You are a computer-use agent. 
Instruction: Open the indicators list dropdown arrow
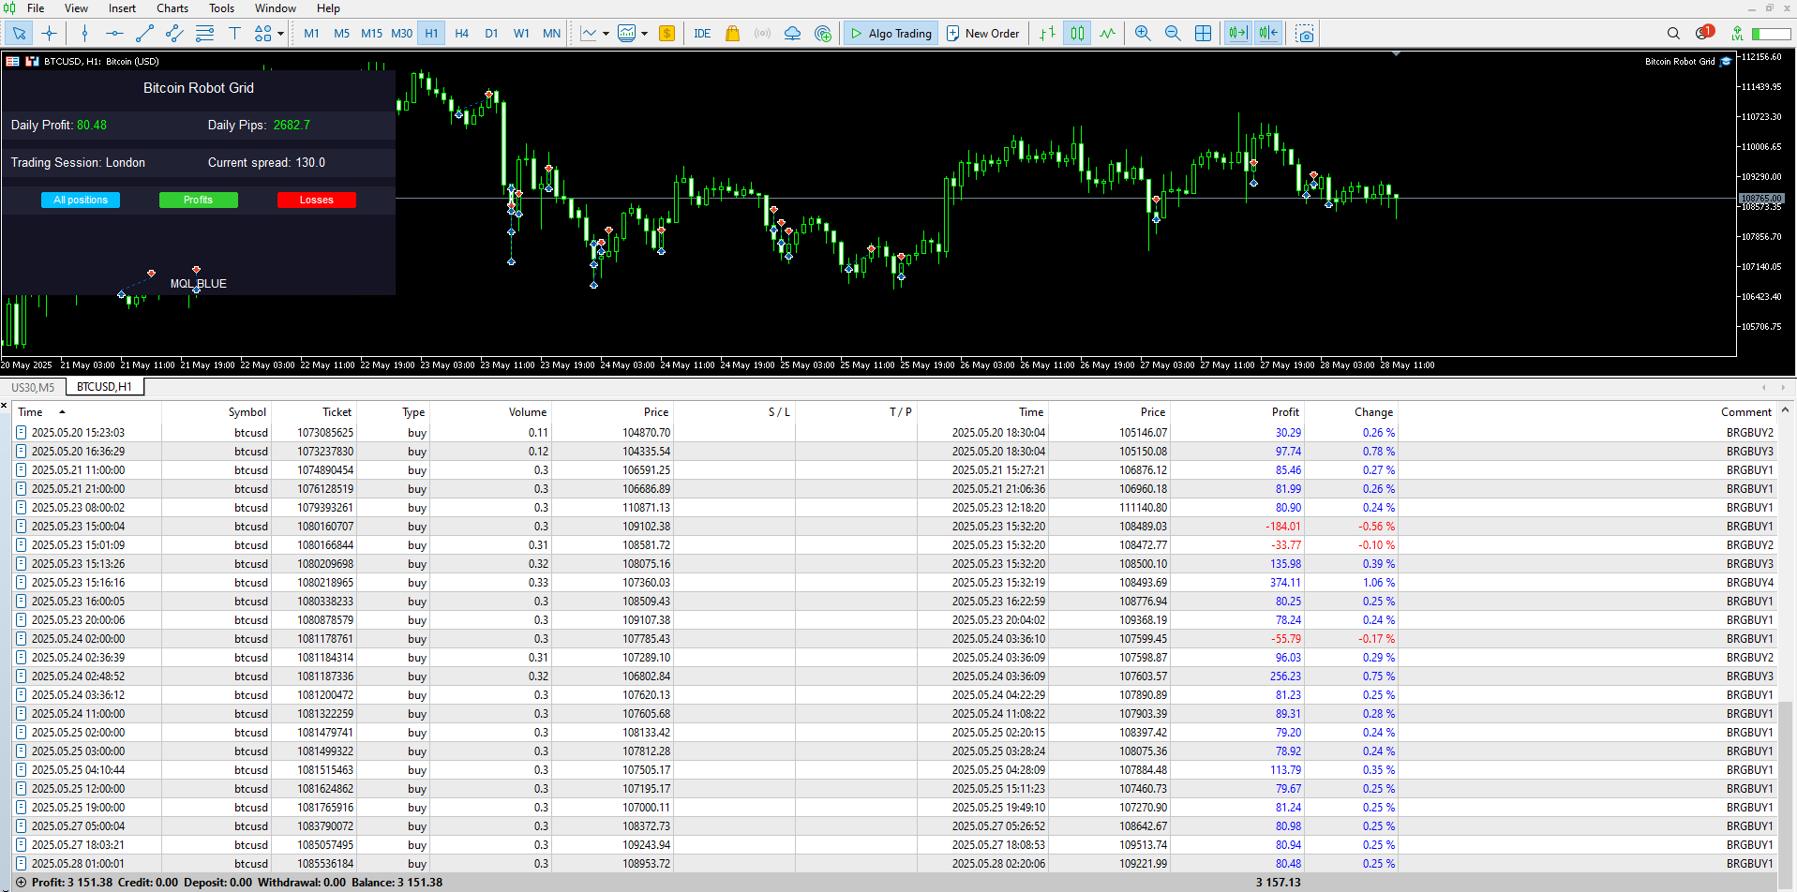point(606,34)
